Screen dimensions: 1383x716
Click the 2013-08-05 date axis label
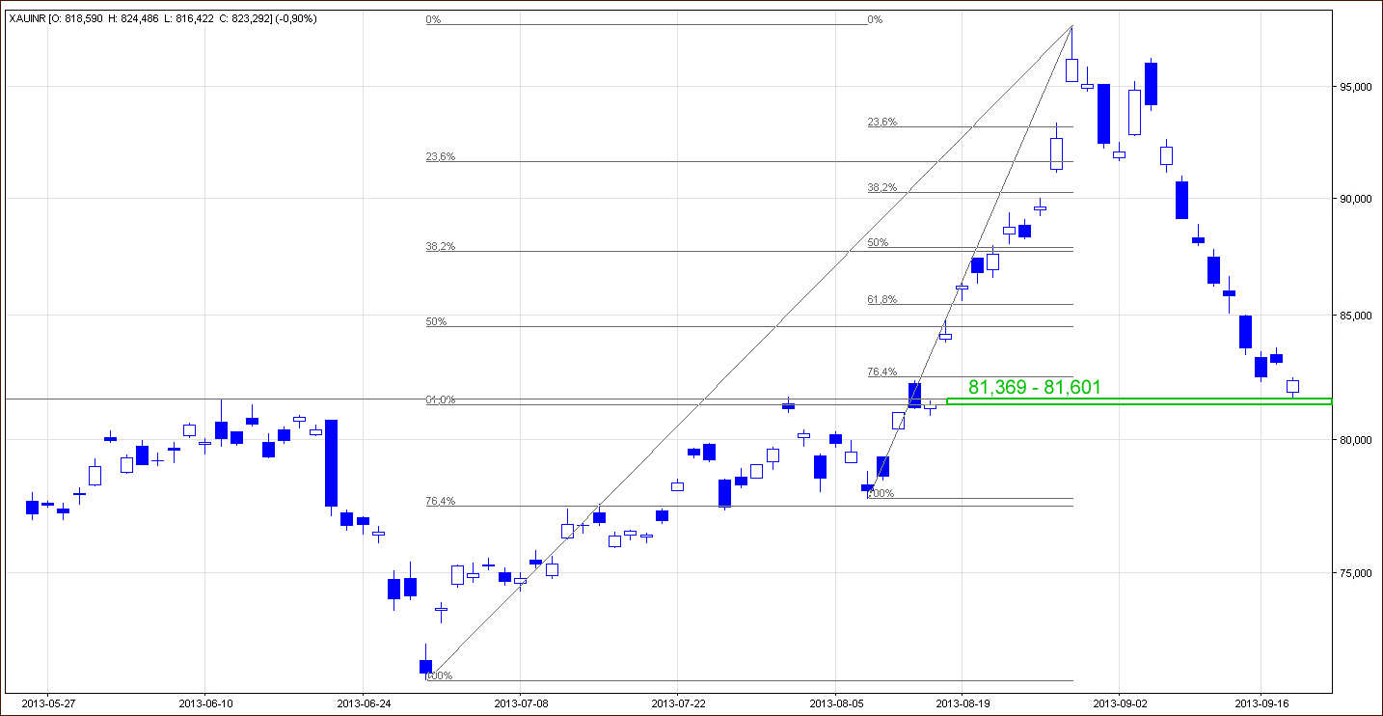(835, 702)
